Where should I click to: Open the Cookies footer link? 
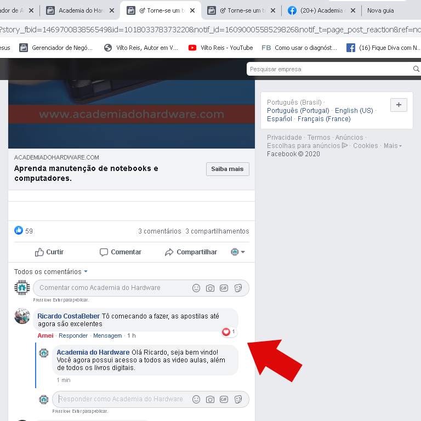(x=366, y=146)
